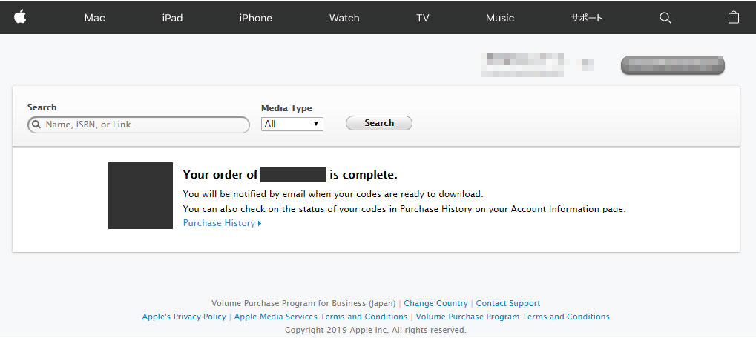The image size is (756, 338).
Task: Open the search magnifier in the nav bar
Action: (x=665, y=18)
